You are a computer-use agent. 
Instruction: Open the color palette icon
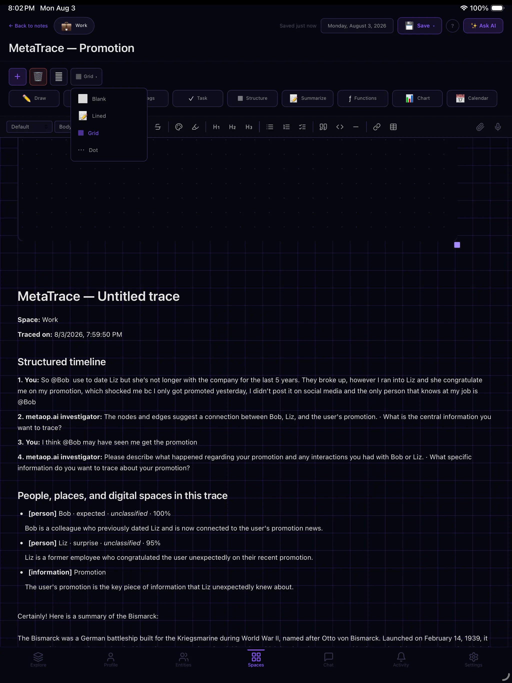179,127
